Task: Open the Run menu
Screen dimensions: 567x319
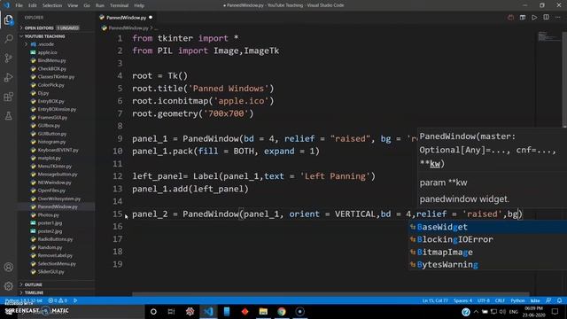Action: point(100,5)
